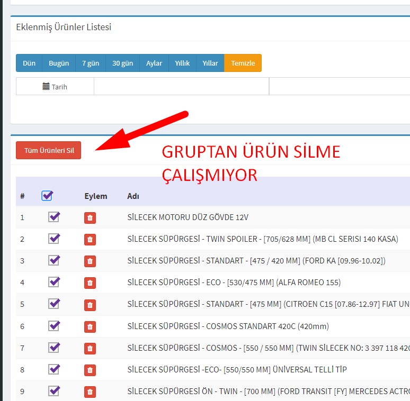Click the trash icon for row 1
This screenshot has width=410, height=401.
click(x=90, y=217)
